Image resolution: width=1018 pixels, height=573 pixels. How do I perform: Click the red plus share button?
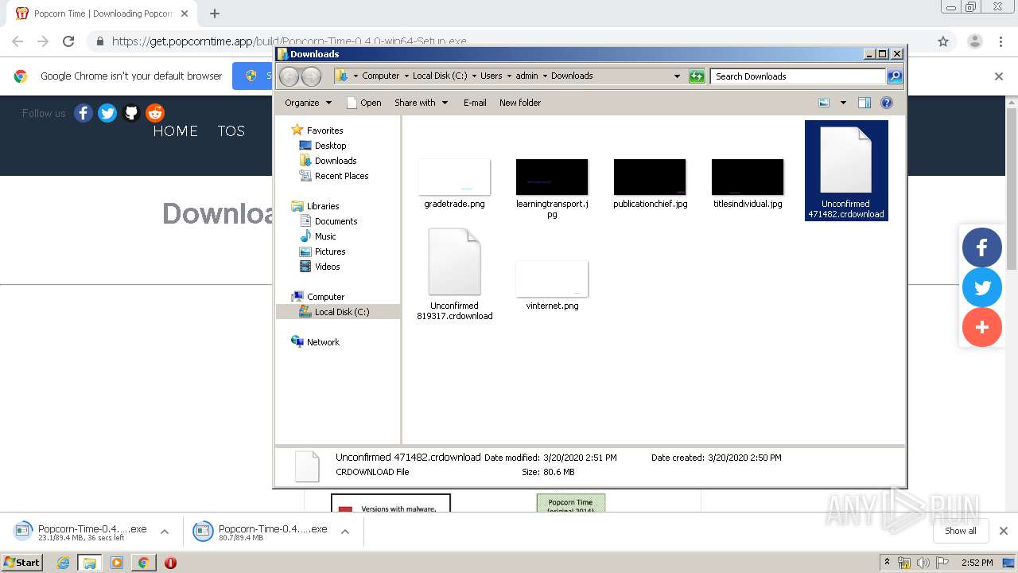[x=982, y=327]
